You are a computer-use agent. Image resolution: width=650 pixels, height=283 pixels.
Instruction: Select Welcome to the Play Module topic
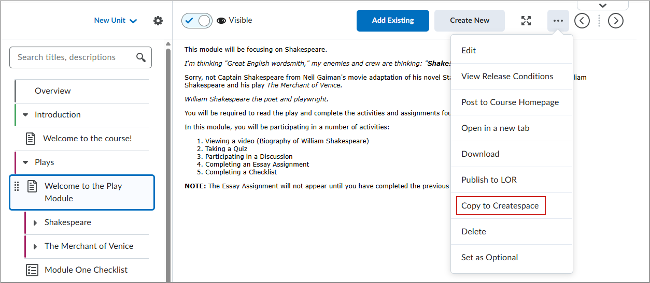(x=82, y=192)
